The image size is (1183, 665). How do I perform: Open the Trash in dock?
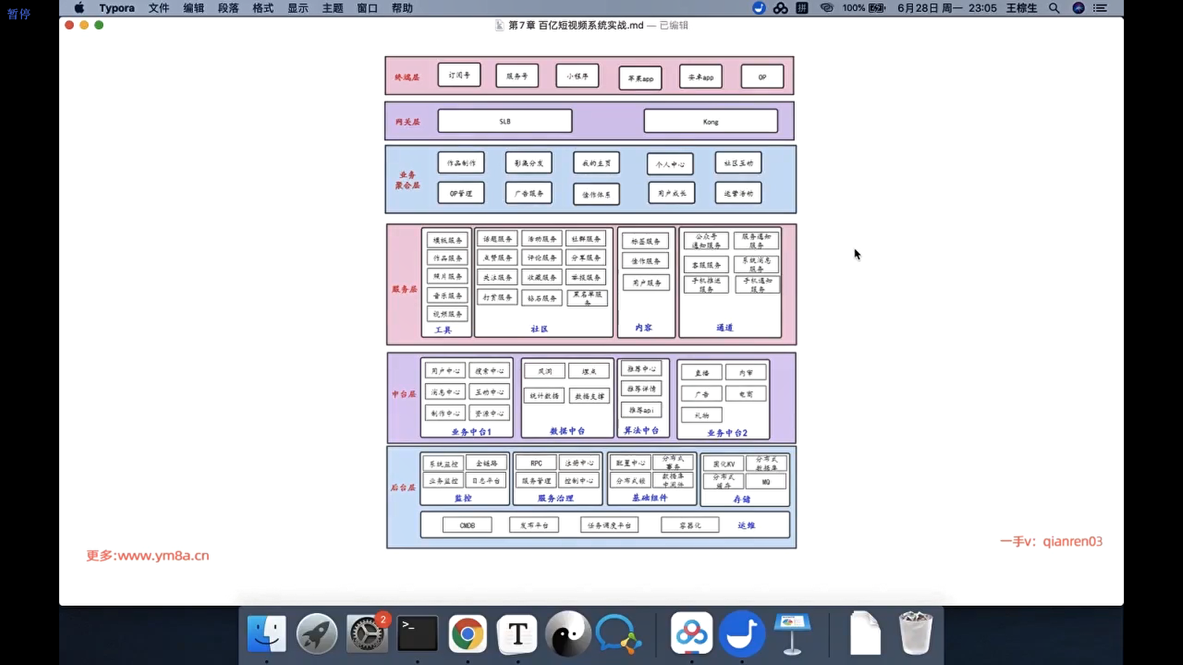915,634
